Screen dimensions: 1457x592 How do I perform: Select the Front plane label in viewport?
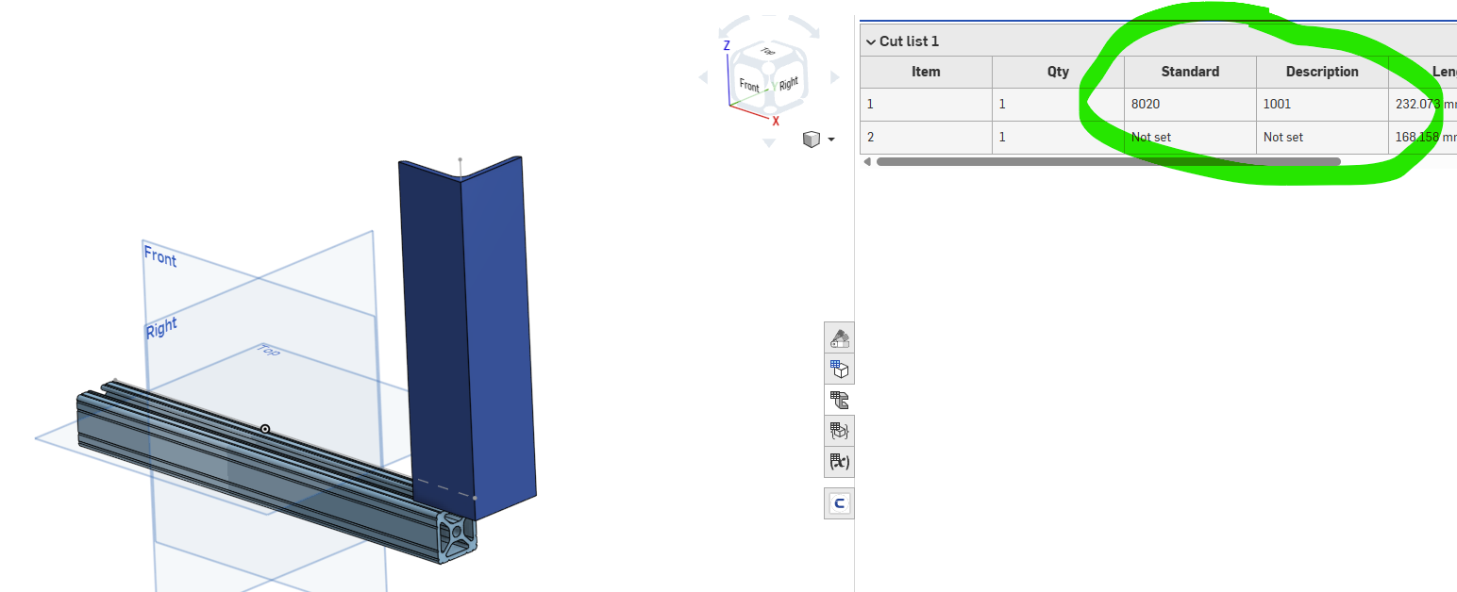coord(160,255)
